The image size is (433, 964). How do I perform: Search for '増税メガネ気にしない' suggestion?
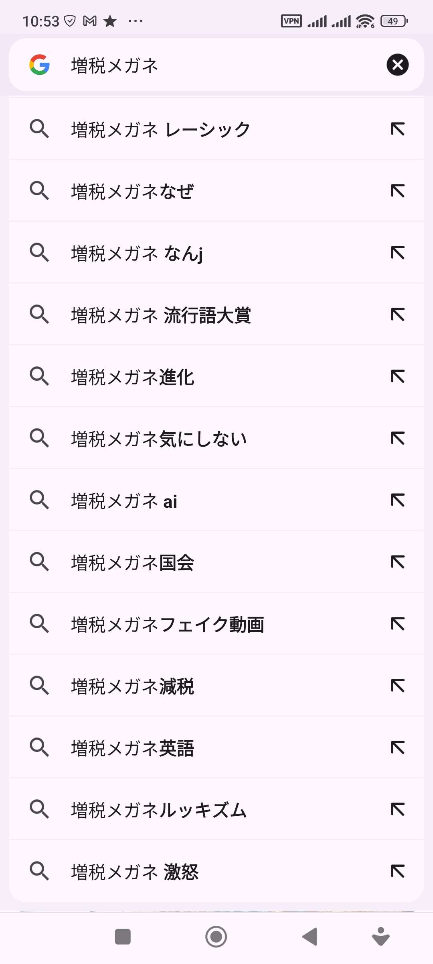pos(159,439)
